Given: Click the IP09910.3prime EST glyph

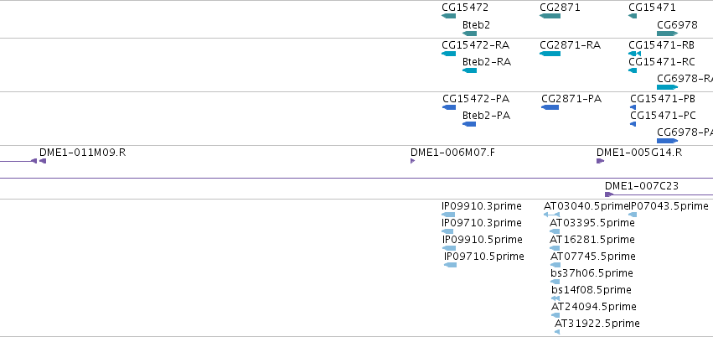Looking at the screenshot, I should tap(448, 215).
